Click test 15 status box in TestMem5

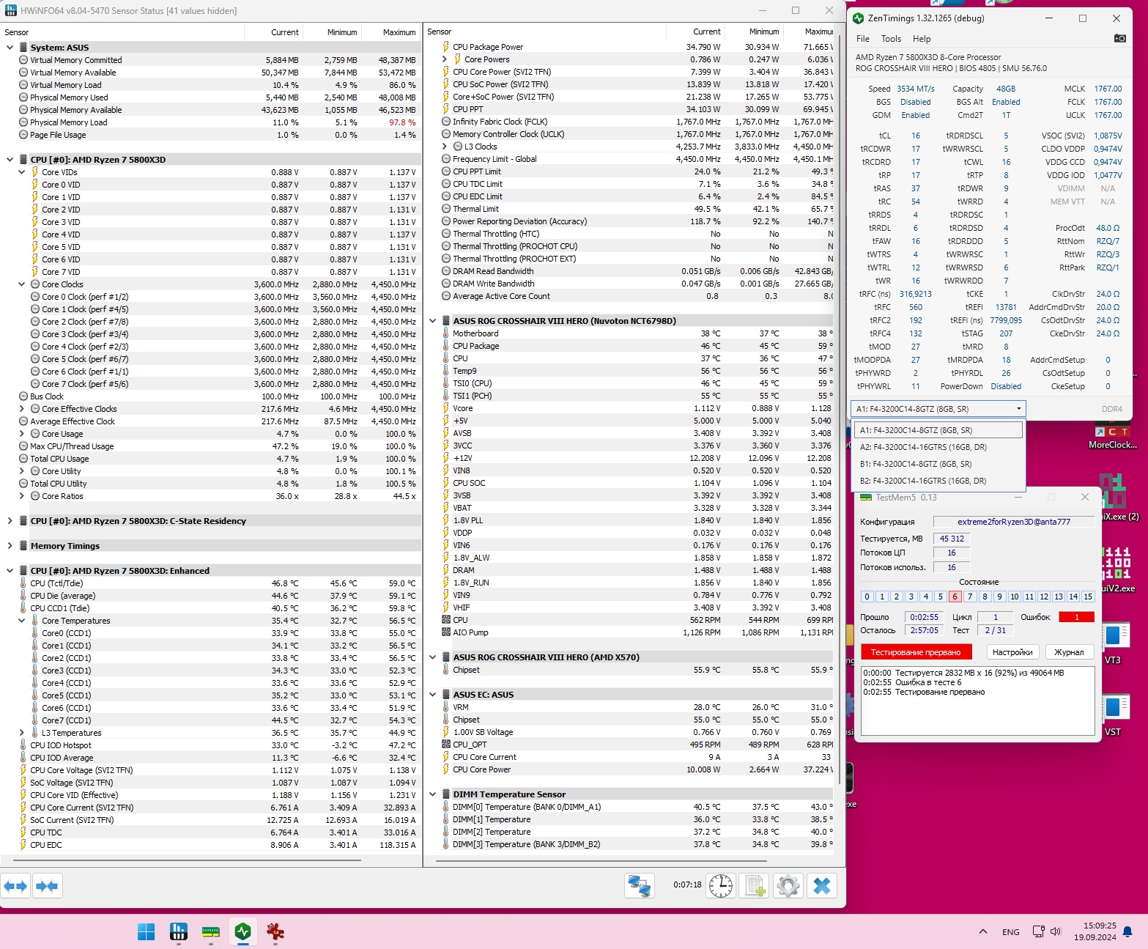point(1088,597)
